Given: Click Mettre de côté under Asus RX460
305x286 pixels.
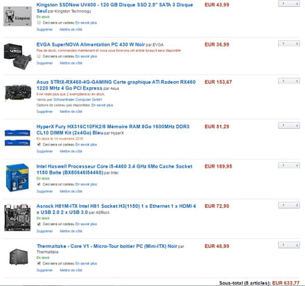Looking at the screenshot, I should 71,111.
